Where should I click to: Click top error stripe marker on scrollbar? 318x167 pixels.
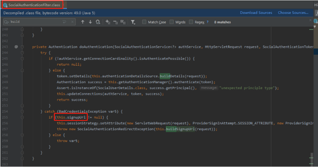(311, 30)
